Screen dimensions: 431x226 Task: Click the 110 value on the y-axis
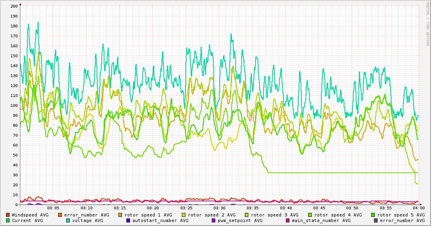tap(14, 96)
